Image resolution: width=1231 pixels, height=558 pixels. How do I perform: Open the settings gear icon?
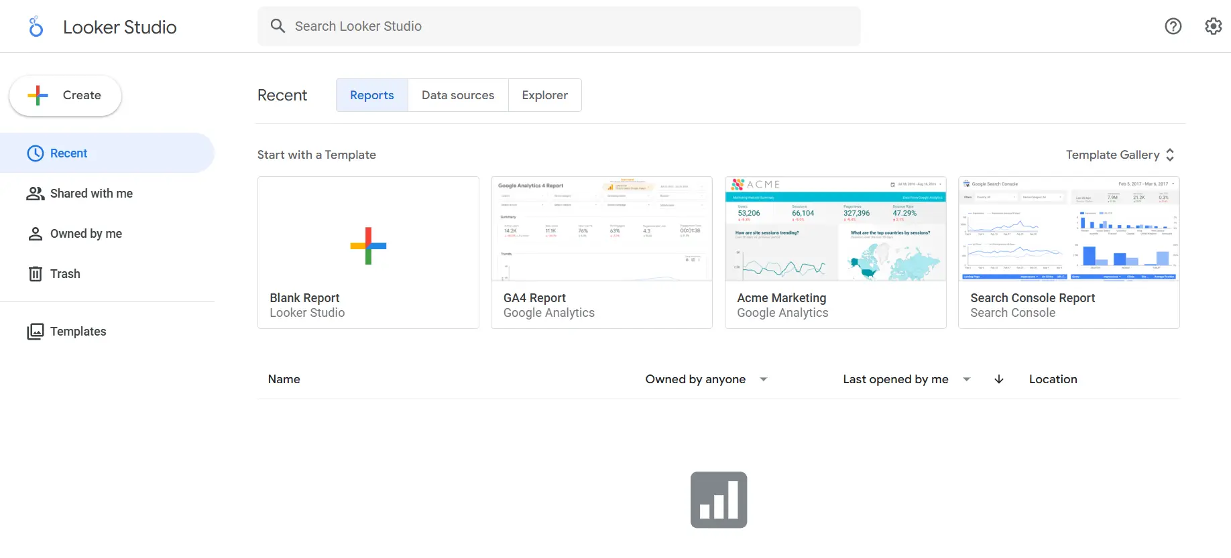click(1213, 26)
